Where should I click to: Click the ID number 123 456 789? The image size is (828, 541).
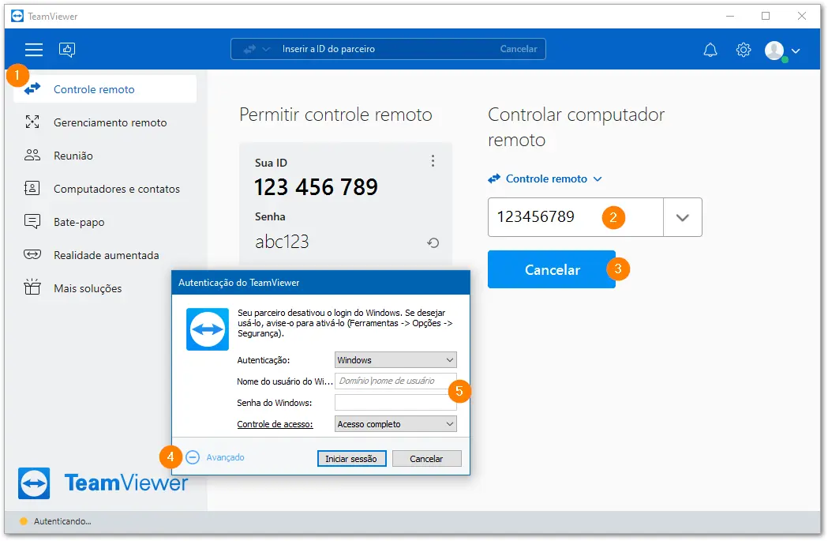click(316, 187)
